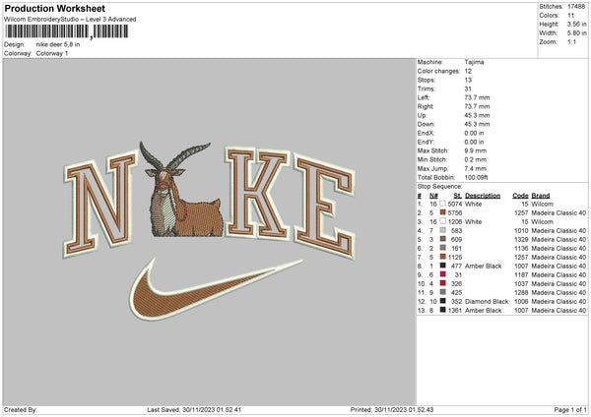
Task: Pick the gray swatch beside stitch count 425
Action: pos(443,292)
